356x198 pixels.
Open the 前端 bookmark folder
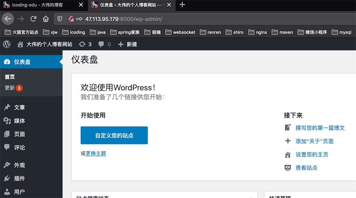152,32
